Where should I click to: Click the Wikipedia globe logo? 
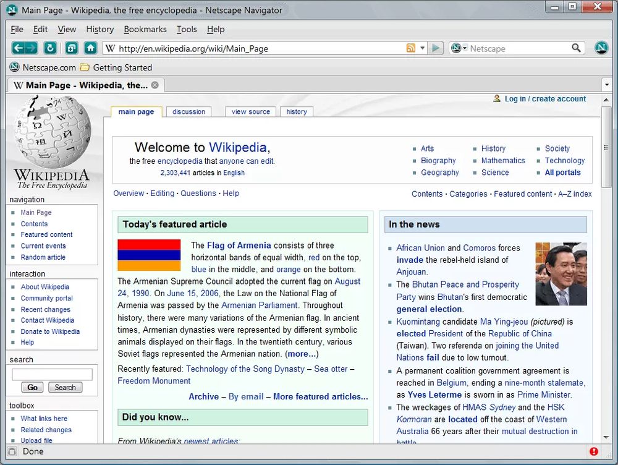[53, 132]
